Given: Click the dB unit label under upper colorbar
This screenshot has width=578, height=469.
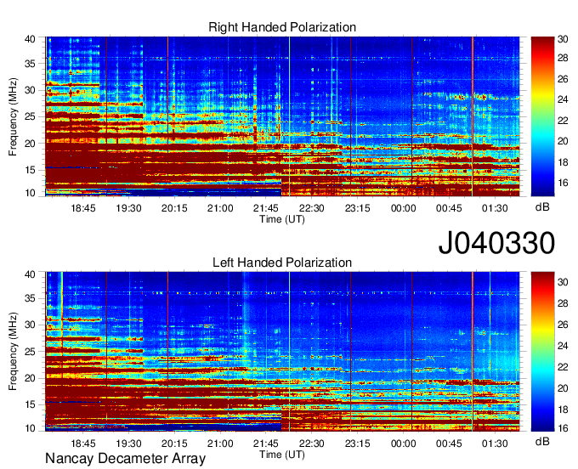Looking at the screenshot, I should tap(542, 207).
